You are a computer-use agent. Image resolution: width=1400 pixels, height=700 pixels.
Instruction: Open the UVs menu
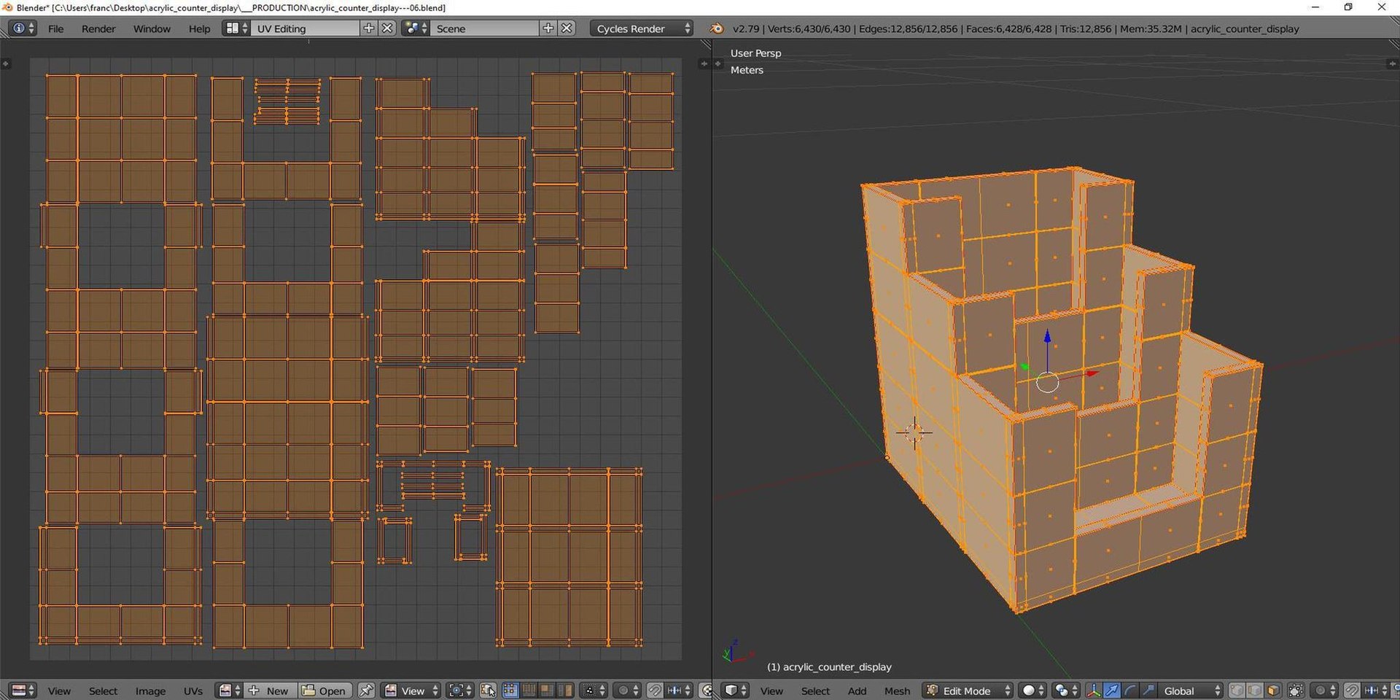pyautogui.click(x=192, y=691)
